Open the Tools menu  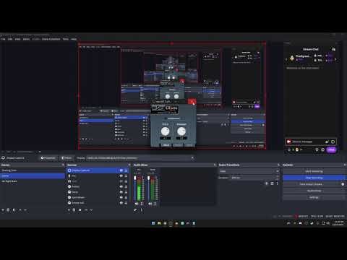[x=65, y=39]
